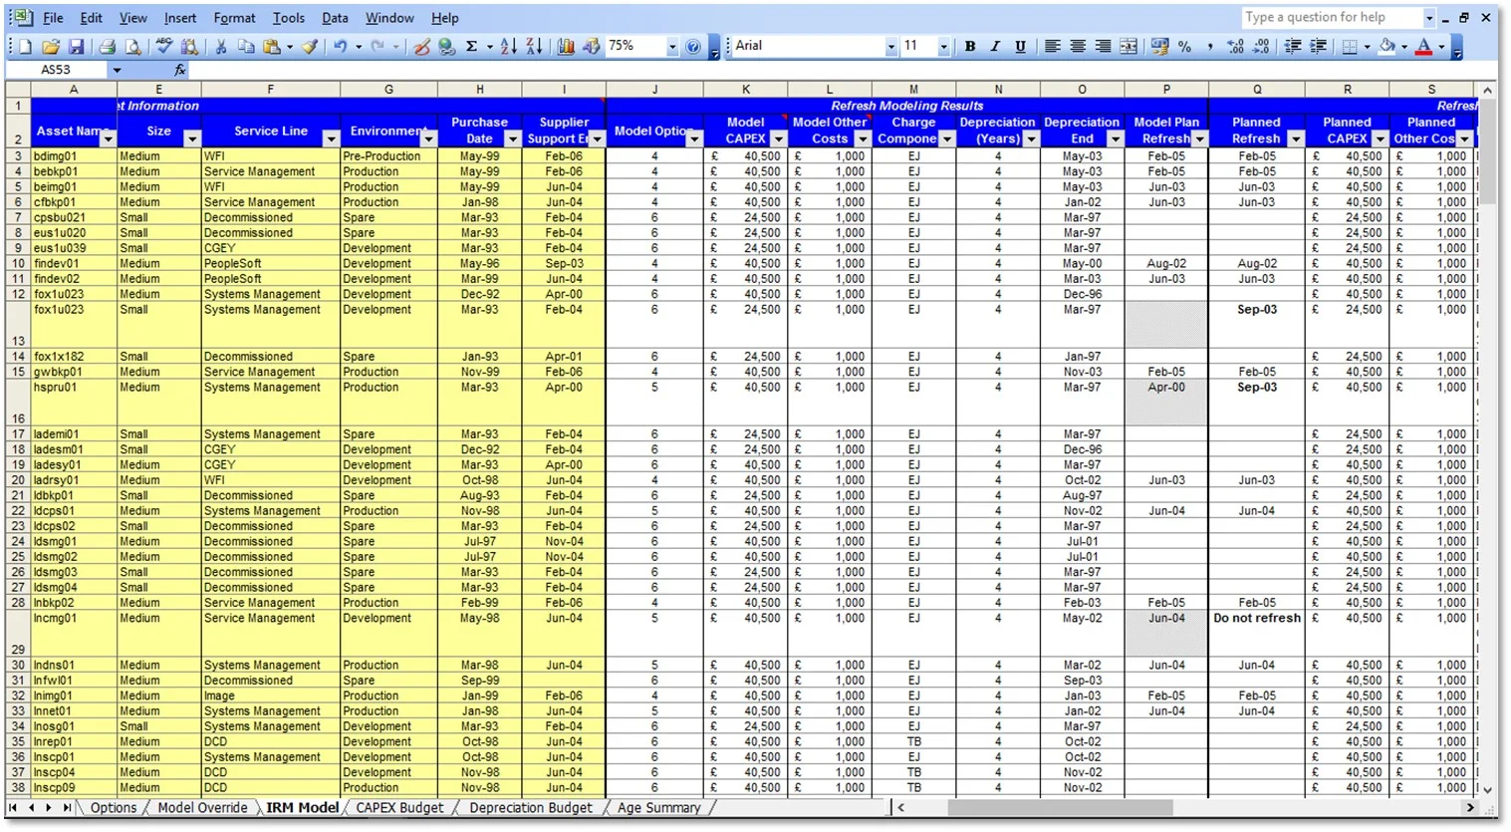Toggle Italic formatting
The image size is (1511, 832).
click(995, 46)
